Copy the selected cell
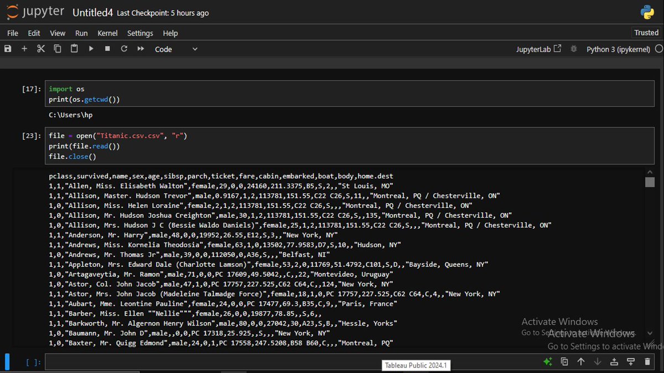664x373 pixels. tap(58, 49)
